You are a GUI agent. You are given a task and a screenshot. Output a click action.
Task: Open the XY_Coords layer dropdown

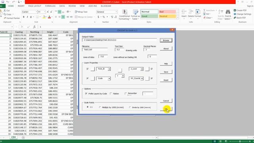tap(142, 79)
